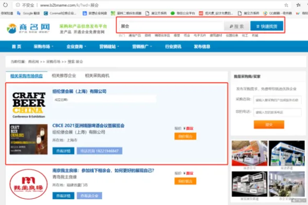
Task: Switch to the 相关推荐企业 tab
Action: (x=64, y=75)
